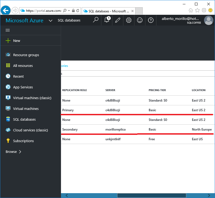215x198 pixels.
Task: Open a new blank browser tab
Action: [139, 11]
